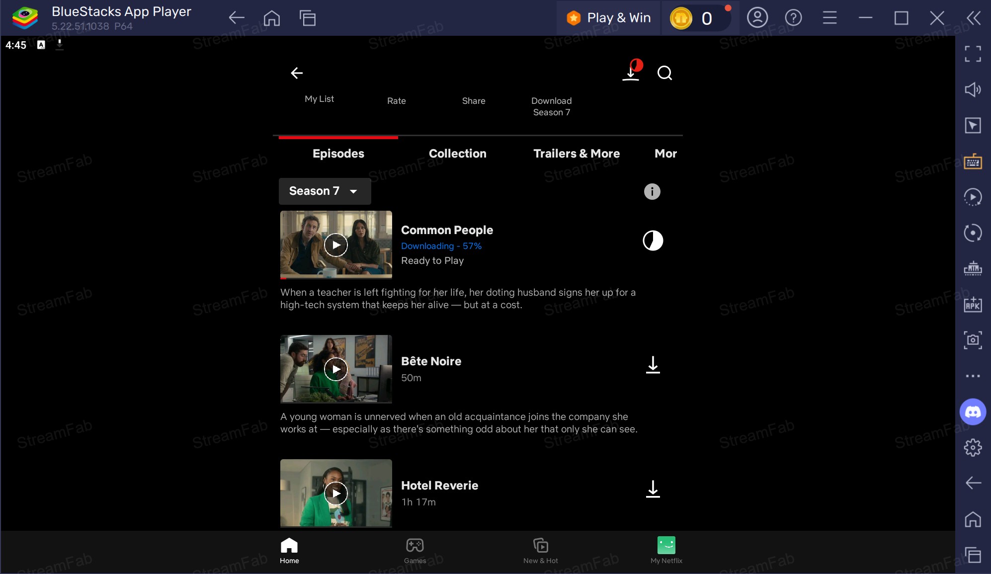Screen dimensions: 991x574
Task: Play Common People episode
Action: [336, 245]
